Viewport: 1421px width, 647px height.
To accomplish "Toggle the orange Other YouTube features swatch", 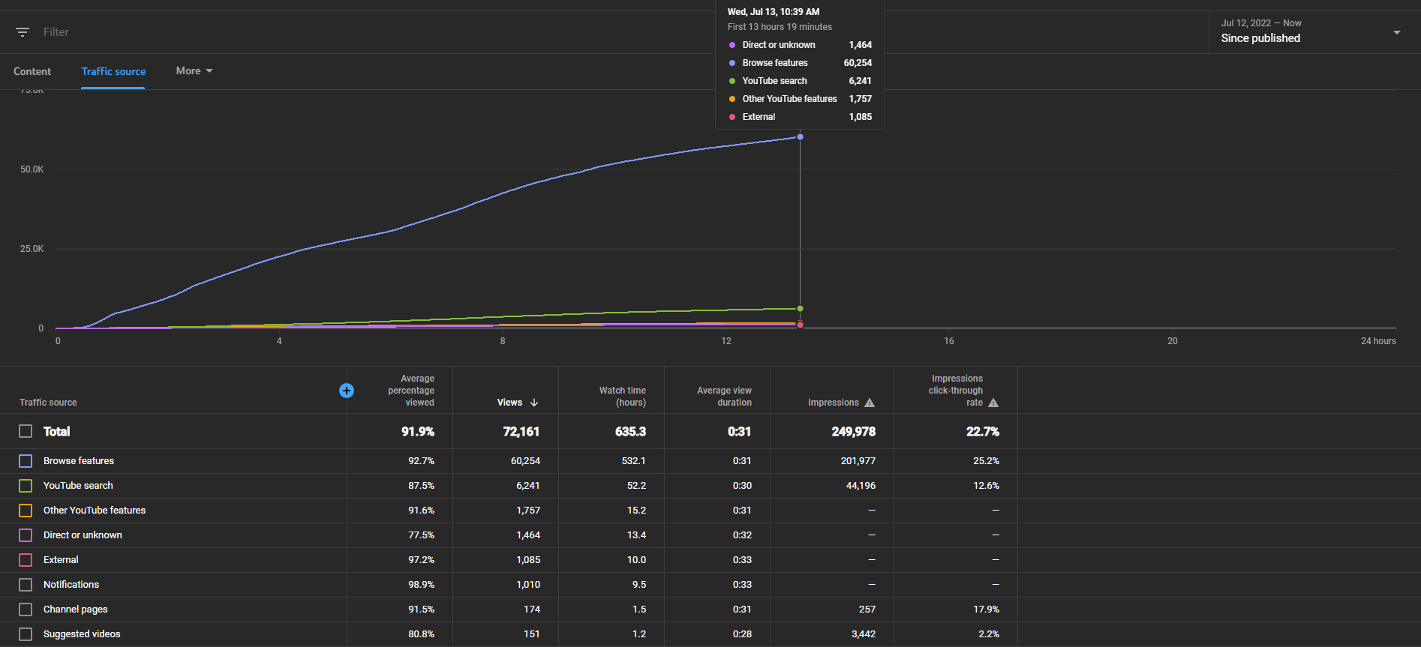I will (x=26, y=511).
